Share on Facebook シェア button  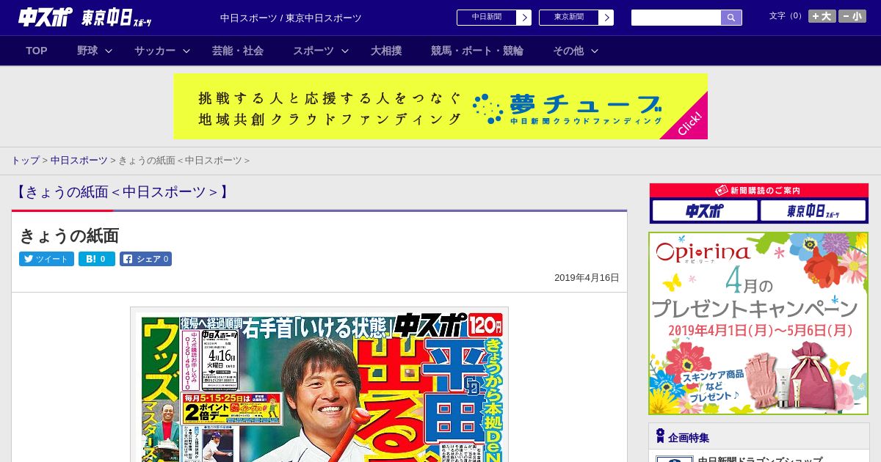(x=145, y=259)
